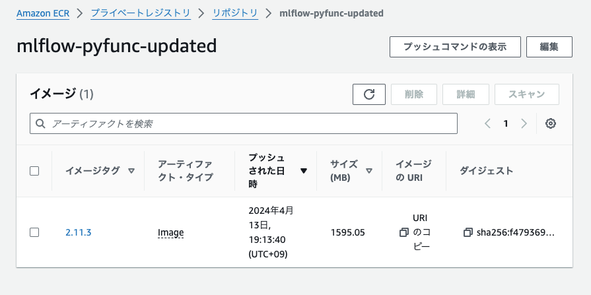The width and height of the screenshot is (591, 295).
Task: Click the アーティファクト・タイプ column header
Action: tap(185, 171)
